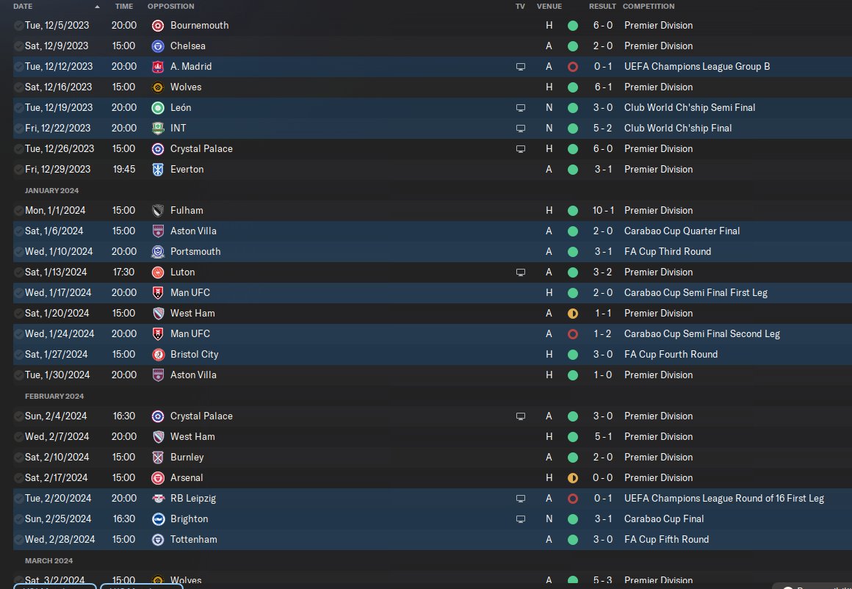
Task: Click the VENUE column header
Action: (549, 7)
